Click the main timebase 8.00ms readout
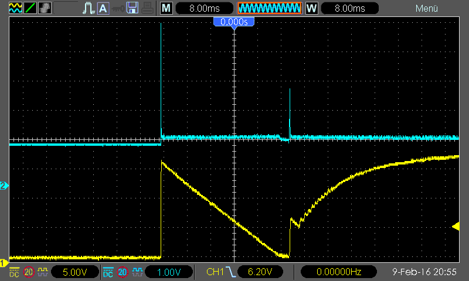Screen dimensions: 469x281 tap(205, 8)
